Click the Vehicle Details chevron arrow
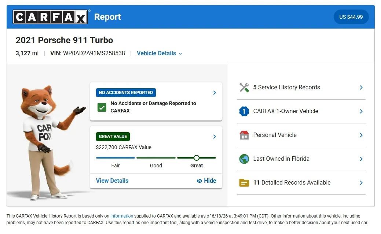Screen dimensions: 381x234 tap(180, 53)
